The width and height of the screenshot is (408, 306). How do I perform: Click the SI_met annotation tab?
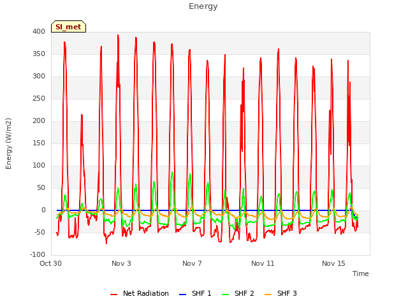tap(68, 27)
